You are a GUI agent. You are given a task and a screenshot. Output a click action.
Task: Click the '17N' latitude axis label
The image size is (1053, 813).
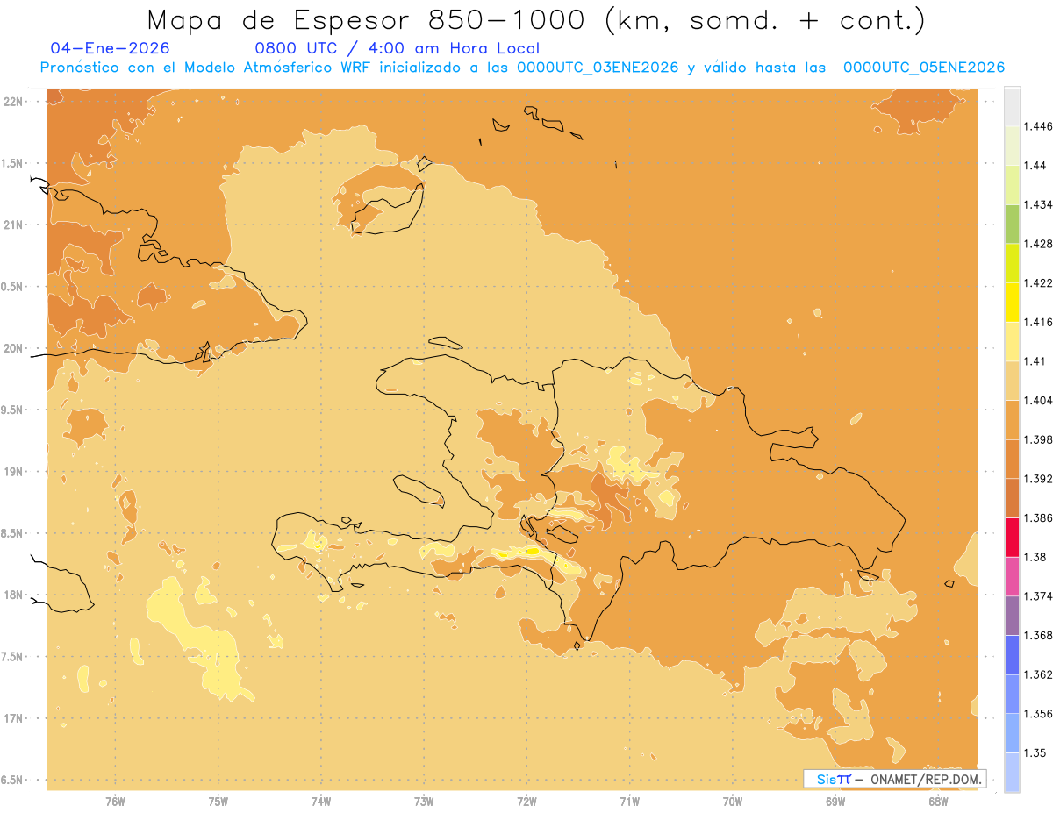point(13,718)
